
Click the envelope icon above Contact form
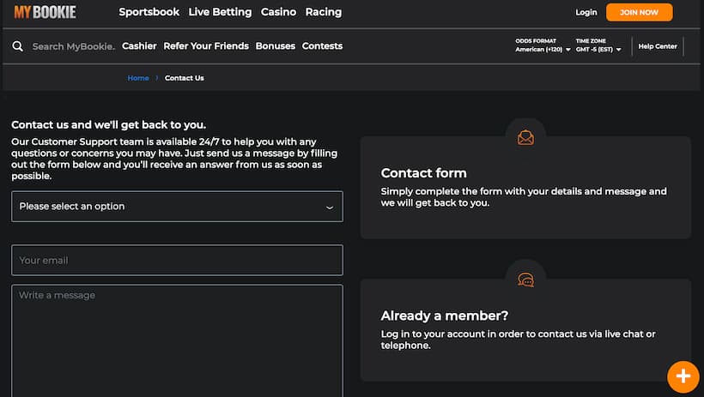(525, 138)
